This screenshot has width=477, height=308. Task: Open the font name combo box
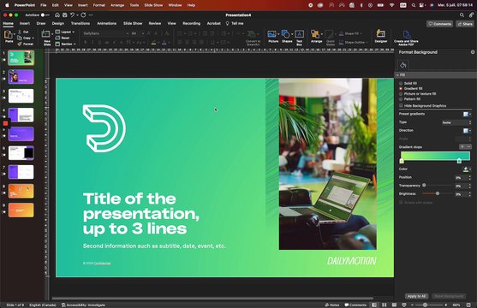click(x=105, y=33)
